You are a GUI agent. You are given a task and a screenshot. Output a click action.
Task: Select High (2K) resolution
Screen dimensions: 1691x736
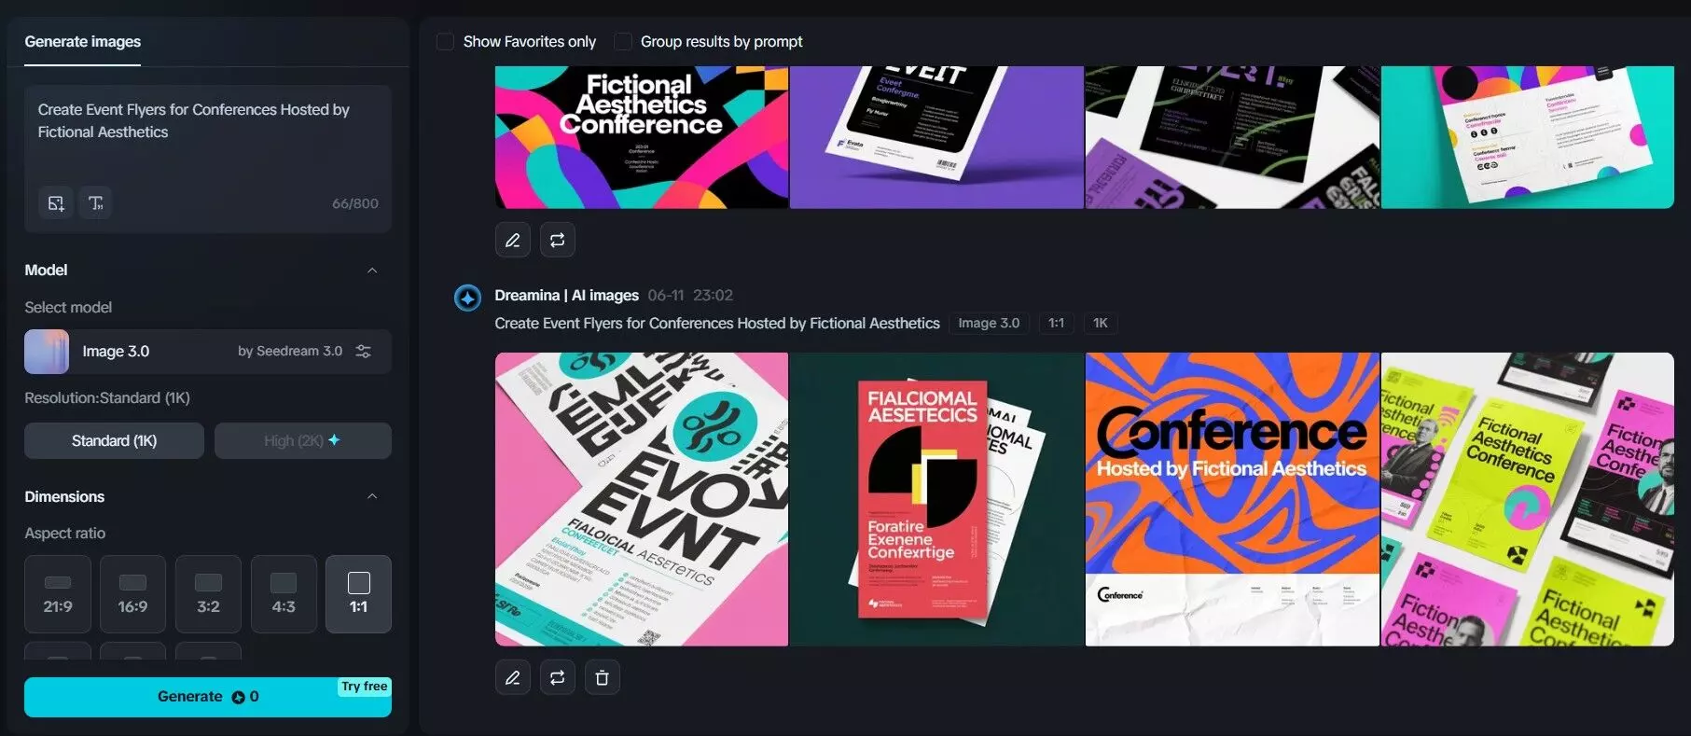pyautogui.click(x=303, y=440)
